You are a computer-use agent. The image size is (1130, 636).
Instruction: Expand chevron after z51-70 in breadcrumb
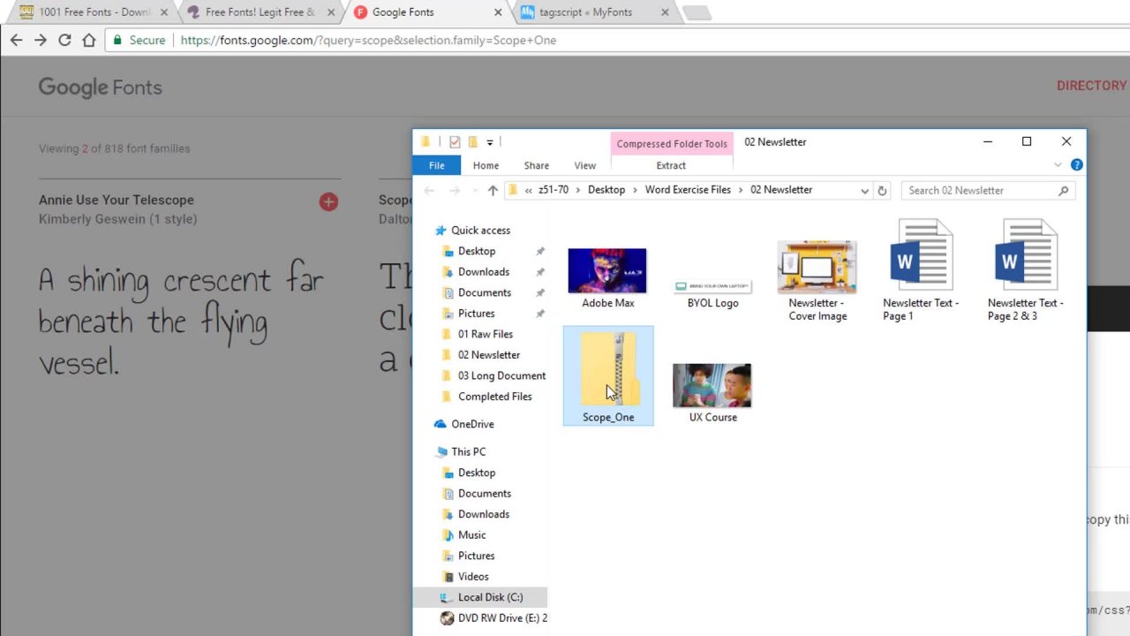578,190
